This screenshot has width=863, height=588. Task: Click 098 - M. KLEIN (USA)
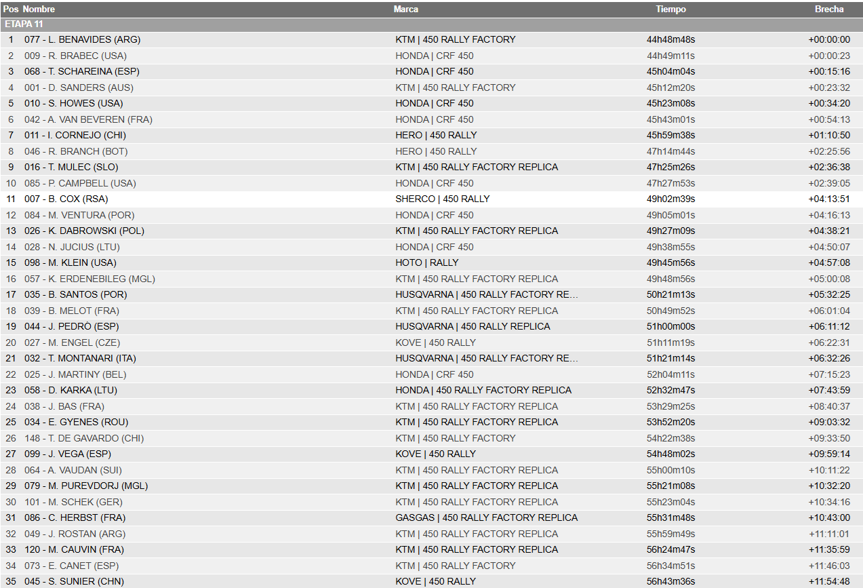coord(71,262)
